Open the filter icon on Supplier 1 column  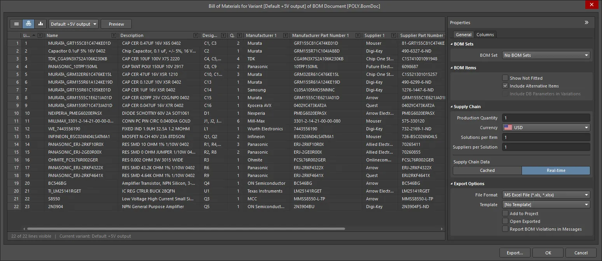[394, 35]
